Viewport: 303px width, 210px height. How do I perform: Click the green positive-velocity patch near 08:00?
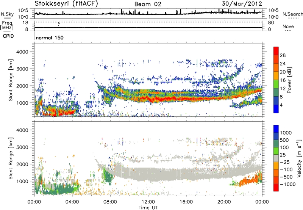tap(108, 177)
